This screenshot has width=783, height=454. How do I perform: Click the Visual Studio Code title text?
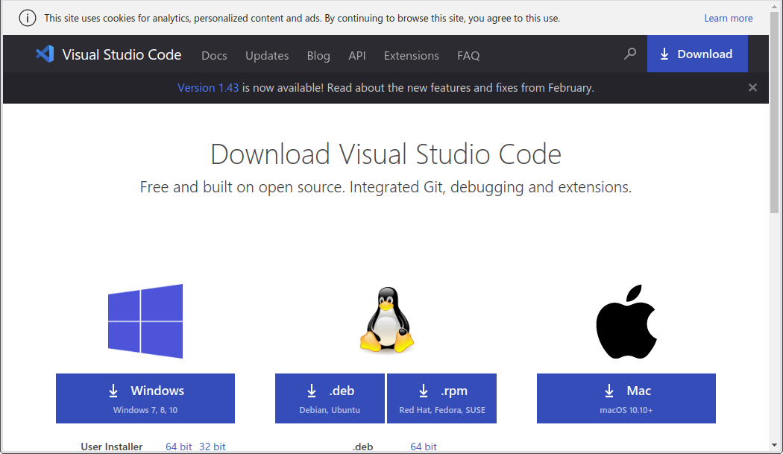pyautogui.click(x=122, y=54)
